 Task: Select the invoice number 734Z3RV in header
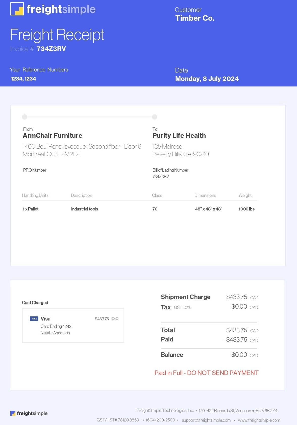tap(51, 49)
